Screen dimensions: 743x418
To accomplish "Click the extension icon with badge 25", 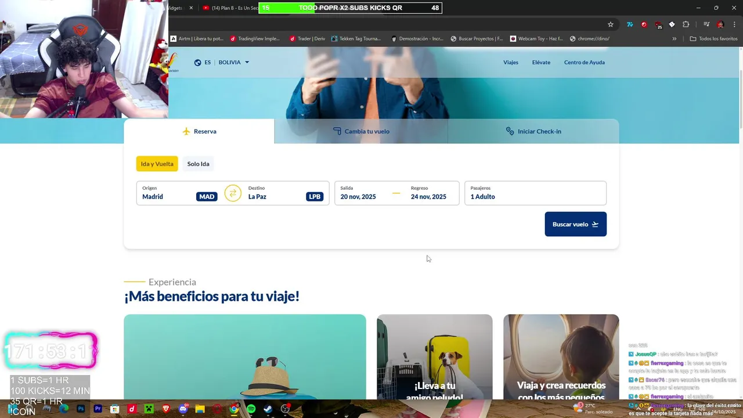I will (658, 25).
